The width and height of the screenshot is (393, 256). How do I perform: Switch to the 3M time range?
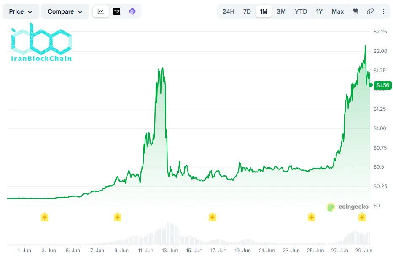281,11
